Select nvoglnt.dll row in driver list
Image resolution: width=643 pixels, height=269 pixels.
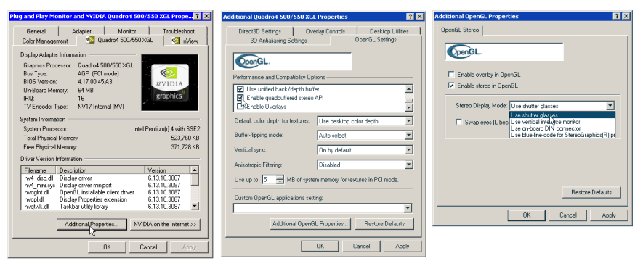[106, 192]
